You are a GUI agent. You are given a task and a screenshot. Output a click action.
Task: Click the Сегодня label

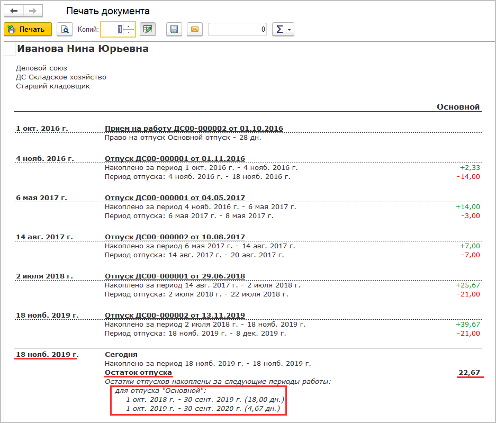121,355
